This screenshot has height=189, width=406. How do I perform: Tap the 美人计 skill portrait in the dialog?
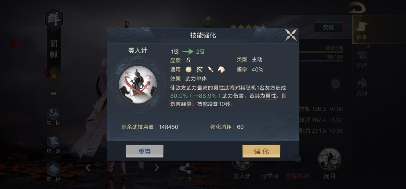(x=138, y=84)
